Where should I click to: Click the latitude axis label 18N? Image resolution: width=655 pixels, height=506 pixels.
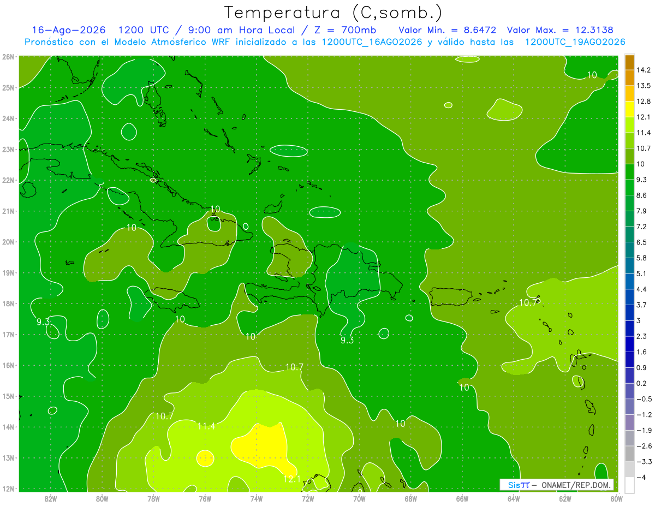tap(8, 303)
